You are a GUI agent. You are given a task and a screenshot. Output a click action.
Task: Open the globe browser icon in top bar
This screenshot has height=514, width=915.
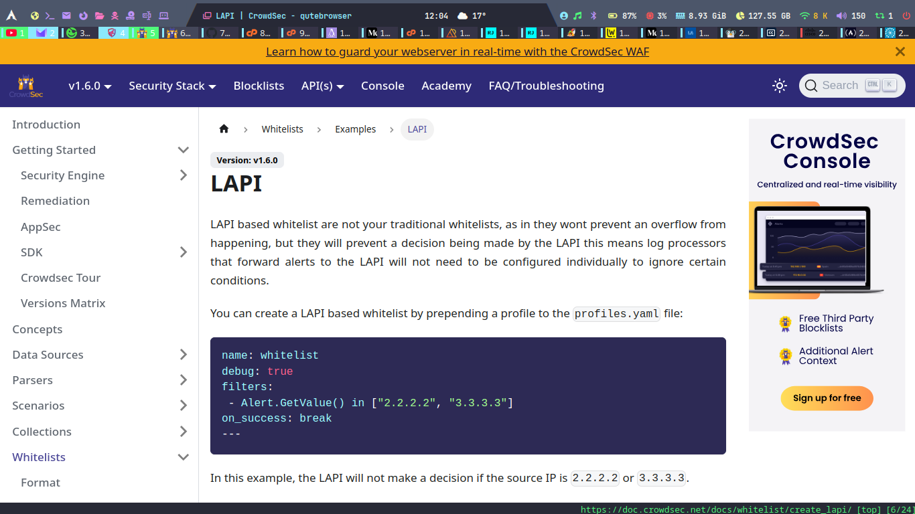pos(35,15)
